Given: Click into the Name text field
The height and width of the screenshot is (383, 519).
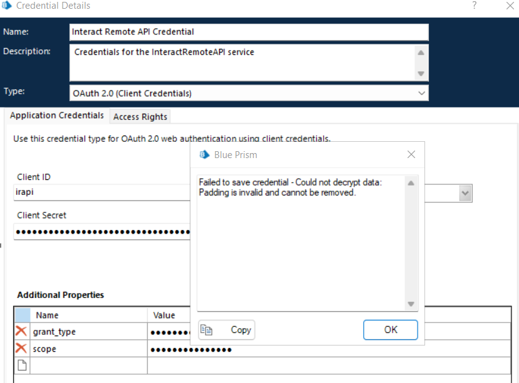Looking at the screenshot, I should (x=249, y=32).
